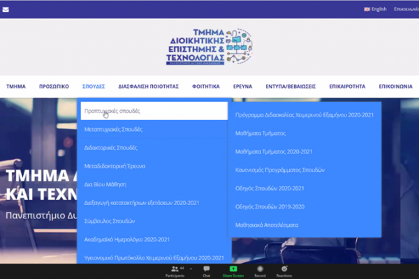Open Ακαδημαϊκό Ημερολόγιο 2020-2021
Screen dimensions: 419x279
[x=154, y=239]
